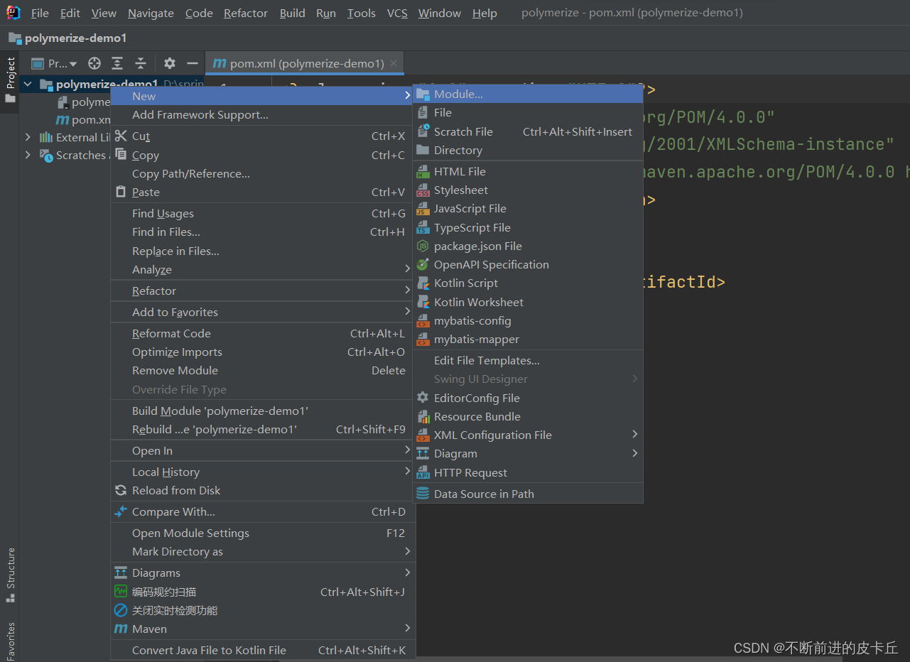The image size is (910, 662).
Task: Open the Structure tool window tab
Action: pos(10,574)
